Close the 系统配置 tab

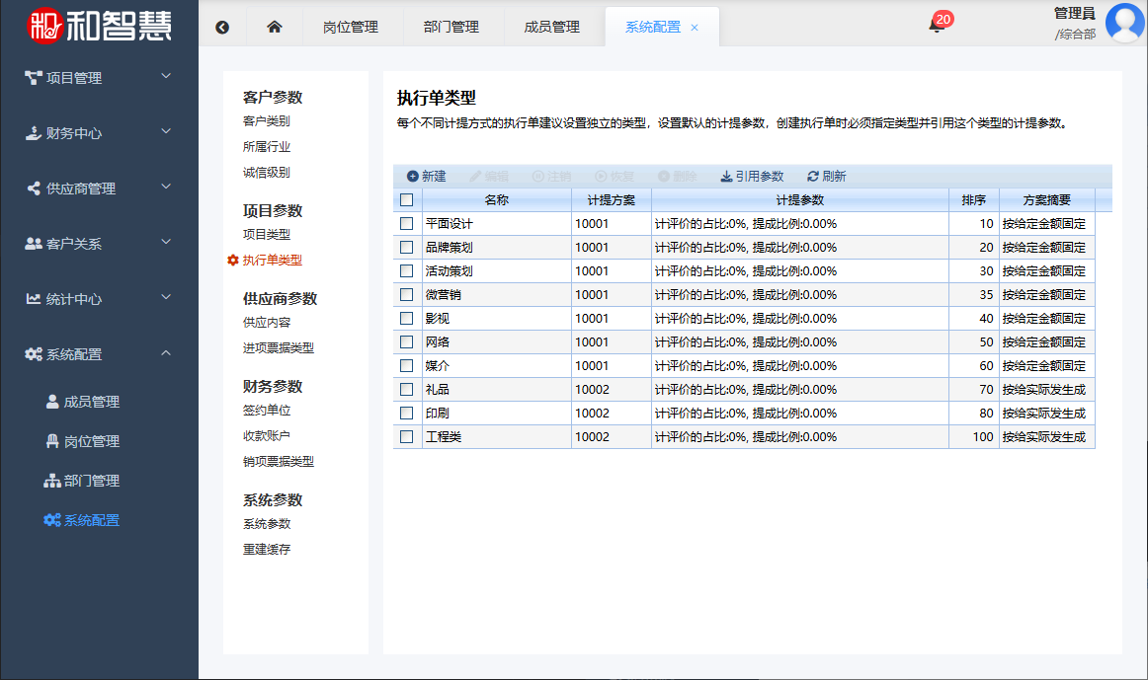click(x=695, y=28)
